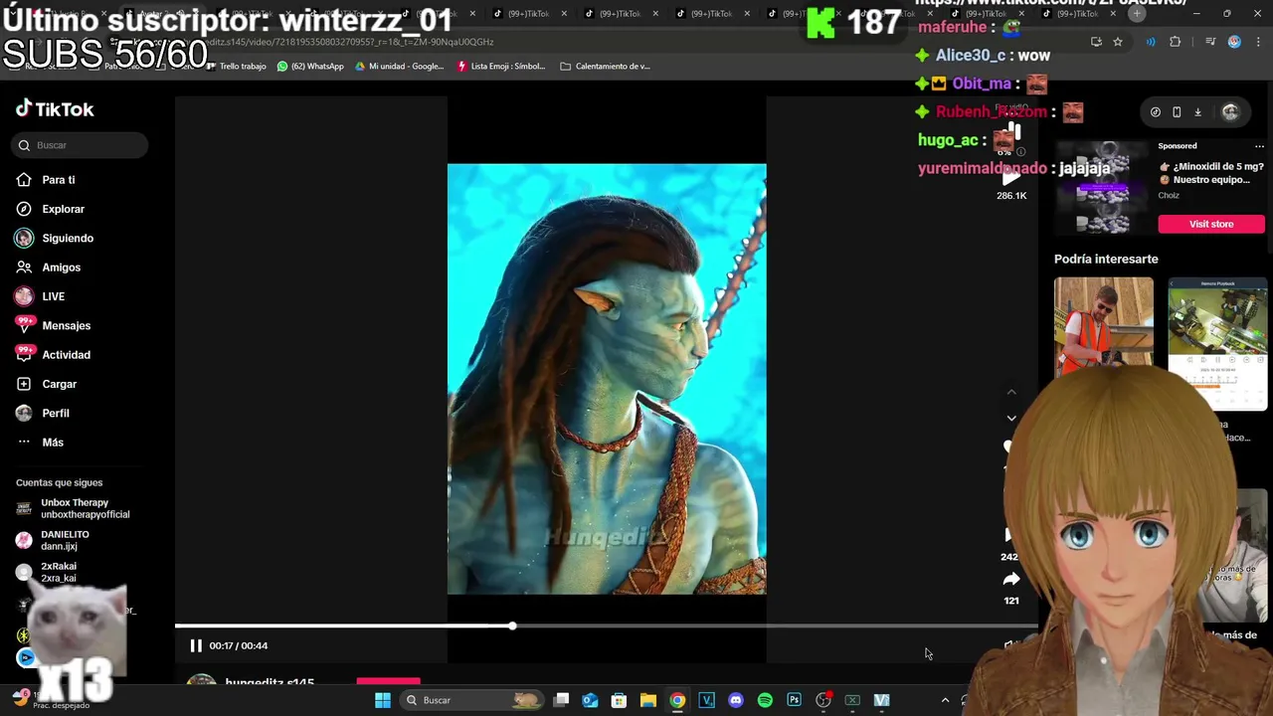Open the TikTok profile avatar menu
Image resolution: width=1273 pixels, height=716 pixels.
tap(1230, 112)
